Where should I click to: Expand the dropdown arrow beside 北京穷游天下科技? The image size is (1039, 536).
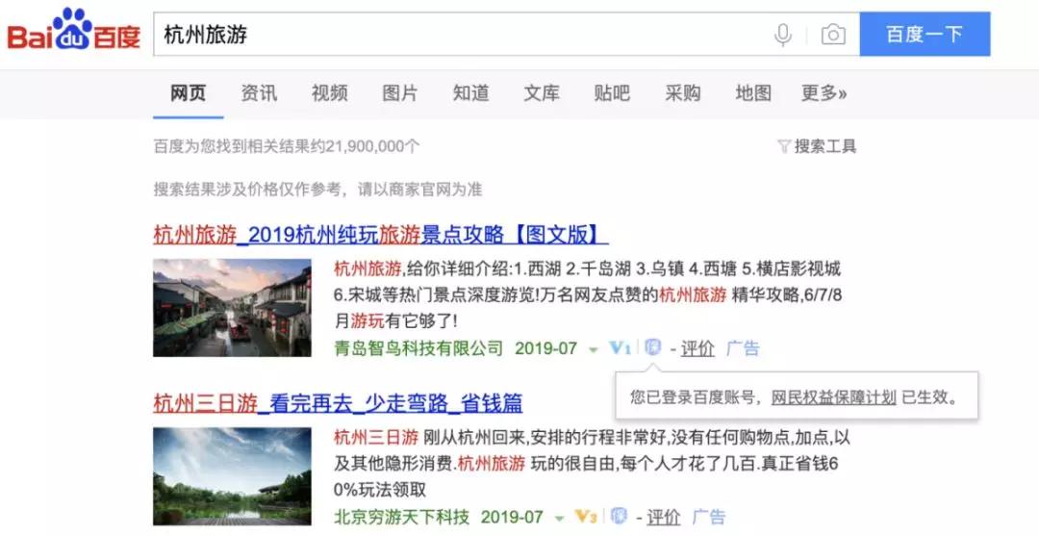(x=559, y=518)
